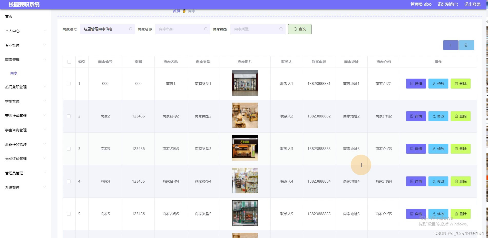Click search icon in 商家名称 field

[x=206, y=29]
